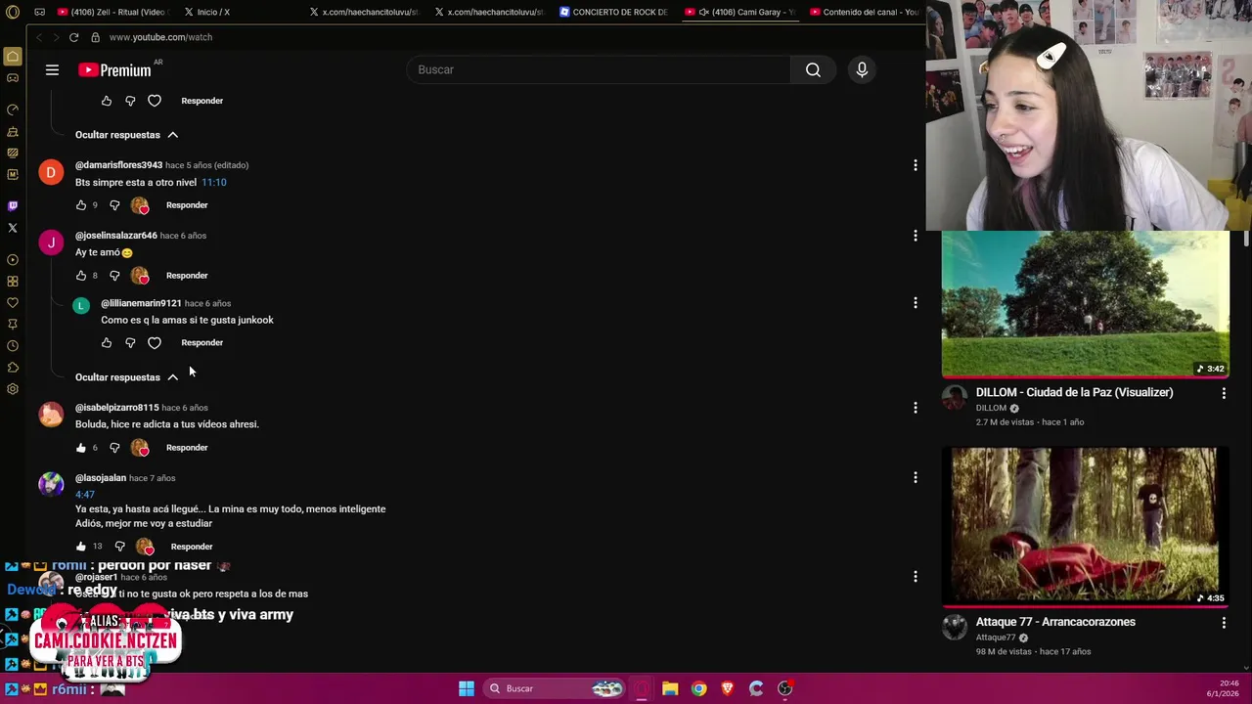Open File Explorer from taskbar

pyautogui.click(x=670, y=688)
